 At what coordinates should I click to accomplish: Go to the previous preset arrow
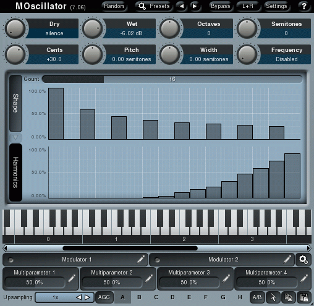pyautogui.click(x=182, y=6)
